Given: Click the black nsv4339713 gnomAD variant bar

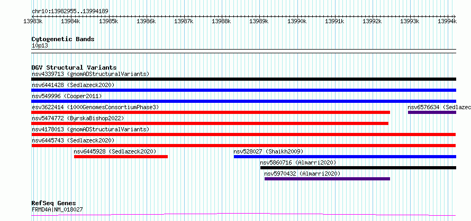Looking at the screenshot, I should tap(243, 79).
